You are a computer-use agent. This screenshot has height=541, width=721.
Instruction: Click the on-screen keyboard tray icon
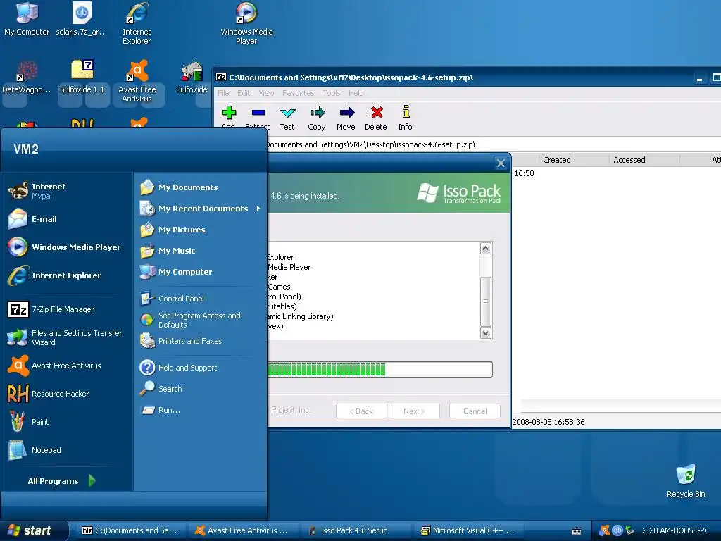click(x=577, y=531)
